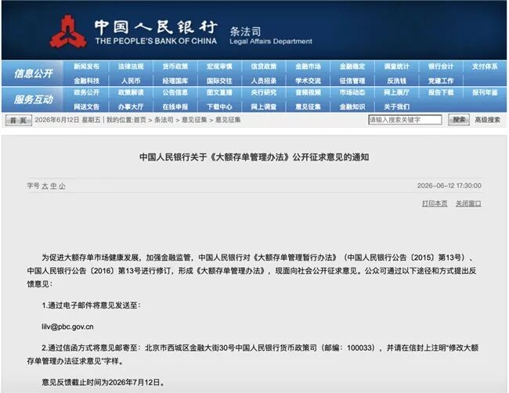
Task: Visit 网上调查 page
Action: pos(264,106)
